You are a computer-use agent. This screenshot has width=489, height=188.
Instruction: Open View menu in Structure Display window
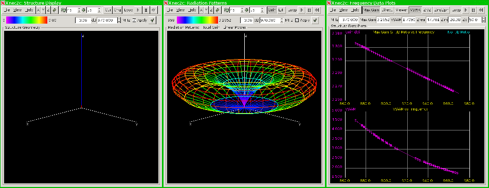point(17,10)
